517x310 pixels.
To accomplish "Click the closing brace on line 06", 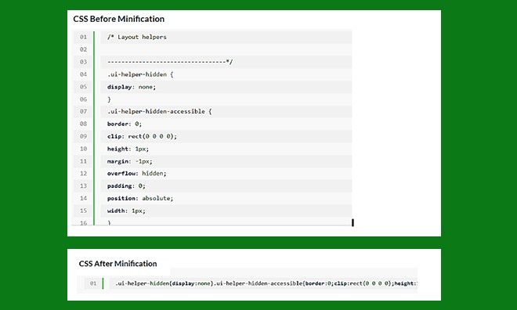I will (x=109, y=99).
